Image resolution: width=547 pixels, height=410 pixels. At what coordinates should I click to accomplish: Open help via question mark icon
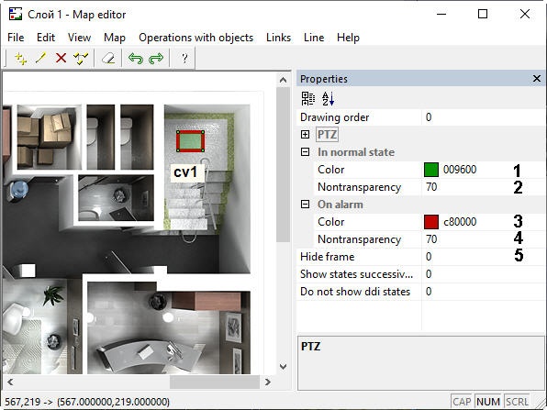(184, 58)
